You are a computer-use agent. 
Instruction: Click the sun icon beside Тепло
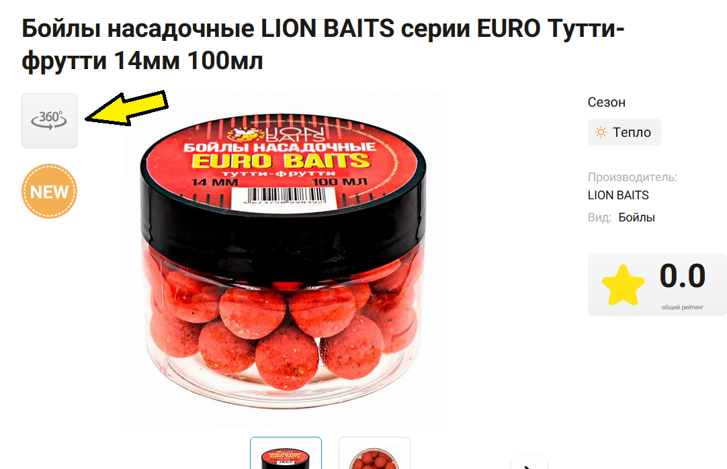601,132
